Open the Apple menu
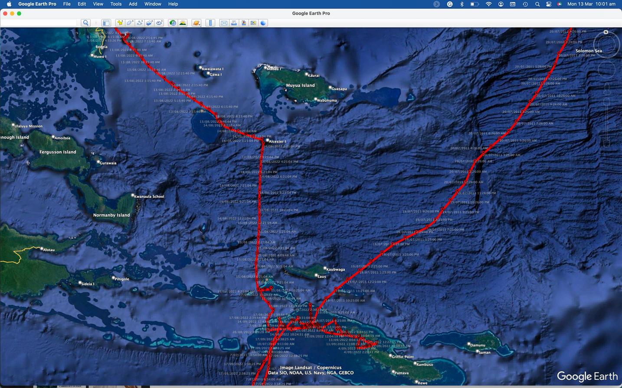Screen dimensions: 622x388 point(9,4)
